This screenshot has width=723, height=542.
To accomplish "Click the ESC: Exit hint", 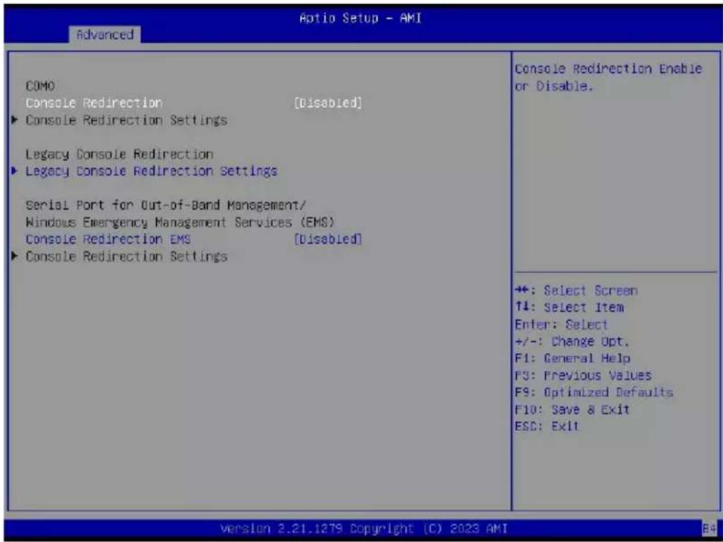I will pos(546,426).
